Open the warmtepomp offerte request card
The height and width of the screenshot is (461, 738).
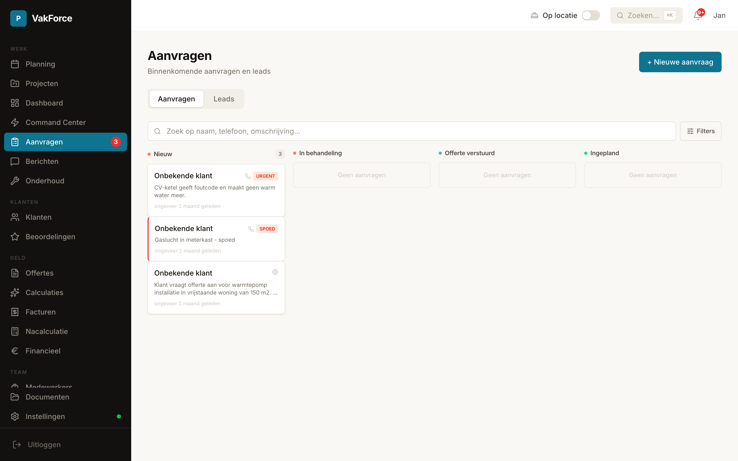coord(216,288)
